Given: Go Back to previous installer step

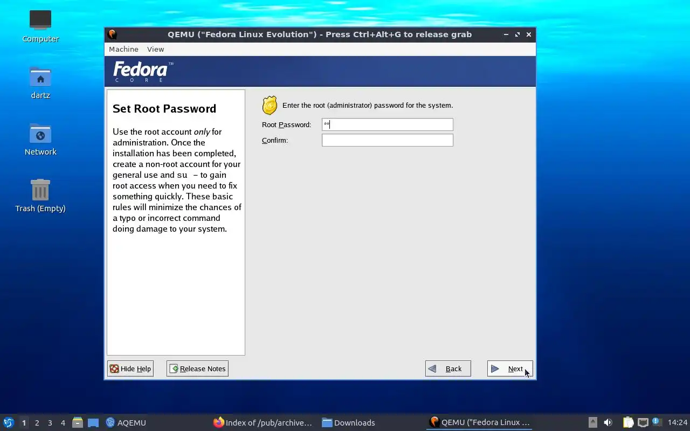Looking at the screenshot, I should [448, 369].
